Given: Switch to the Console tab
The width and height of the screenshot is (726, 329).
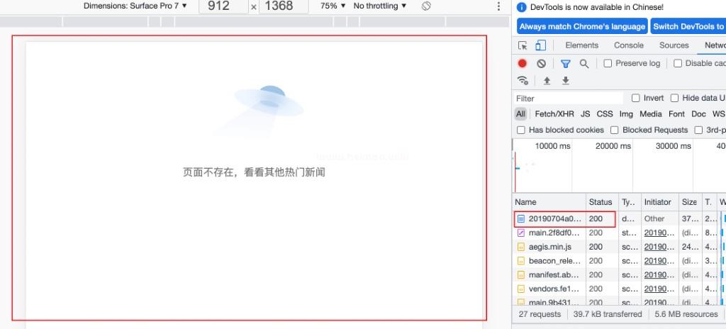Looking at the screenshot, I should click(628, 45).
